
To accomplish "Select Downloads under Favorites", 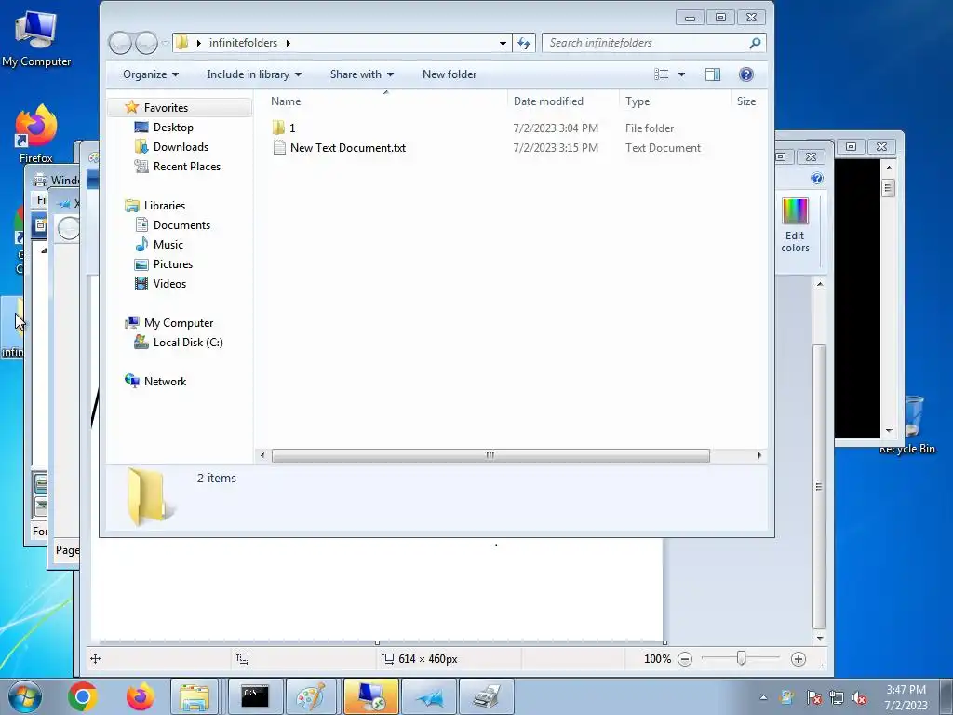I will tap(181, 146).
